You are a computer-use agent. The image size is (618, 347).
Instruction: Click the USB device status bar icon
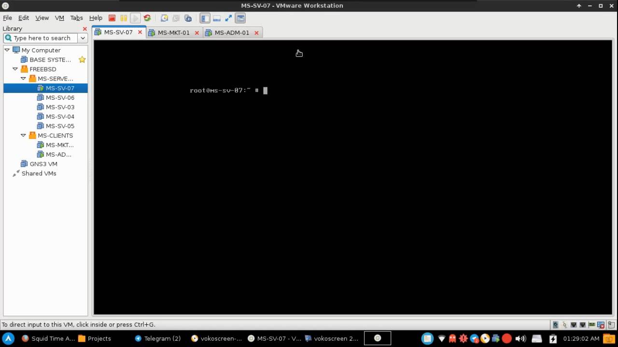pos(564,325)
